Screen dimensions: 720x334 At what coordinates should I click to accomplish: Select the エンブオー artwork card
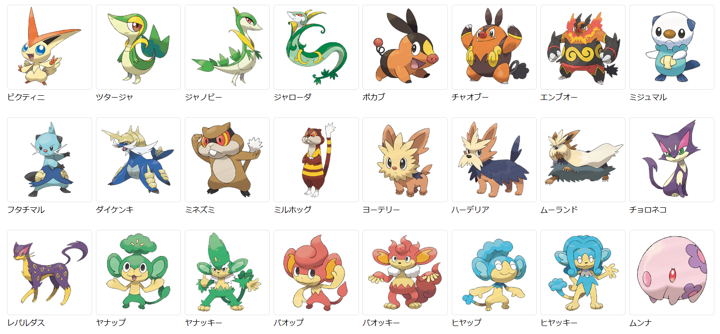(583, 47)
